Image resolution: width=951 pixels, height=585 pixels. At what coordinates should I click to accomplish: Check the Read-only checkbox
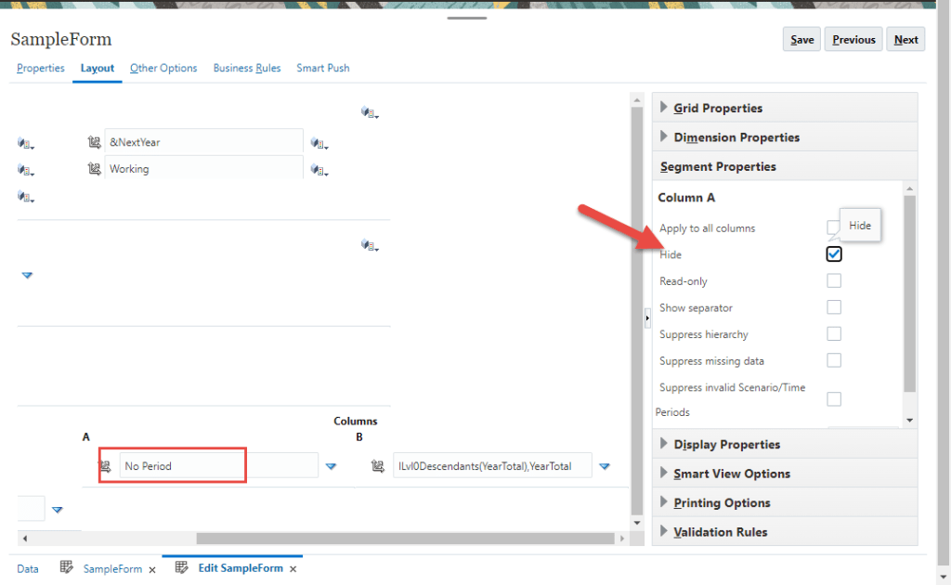(833, 280)
